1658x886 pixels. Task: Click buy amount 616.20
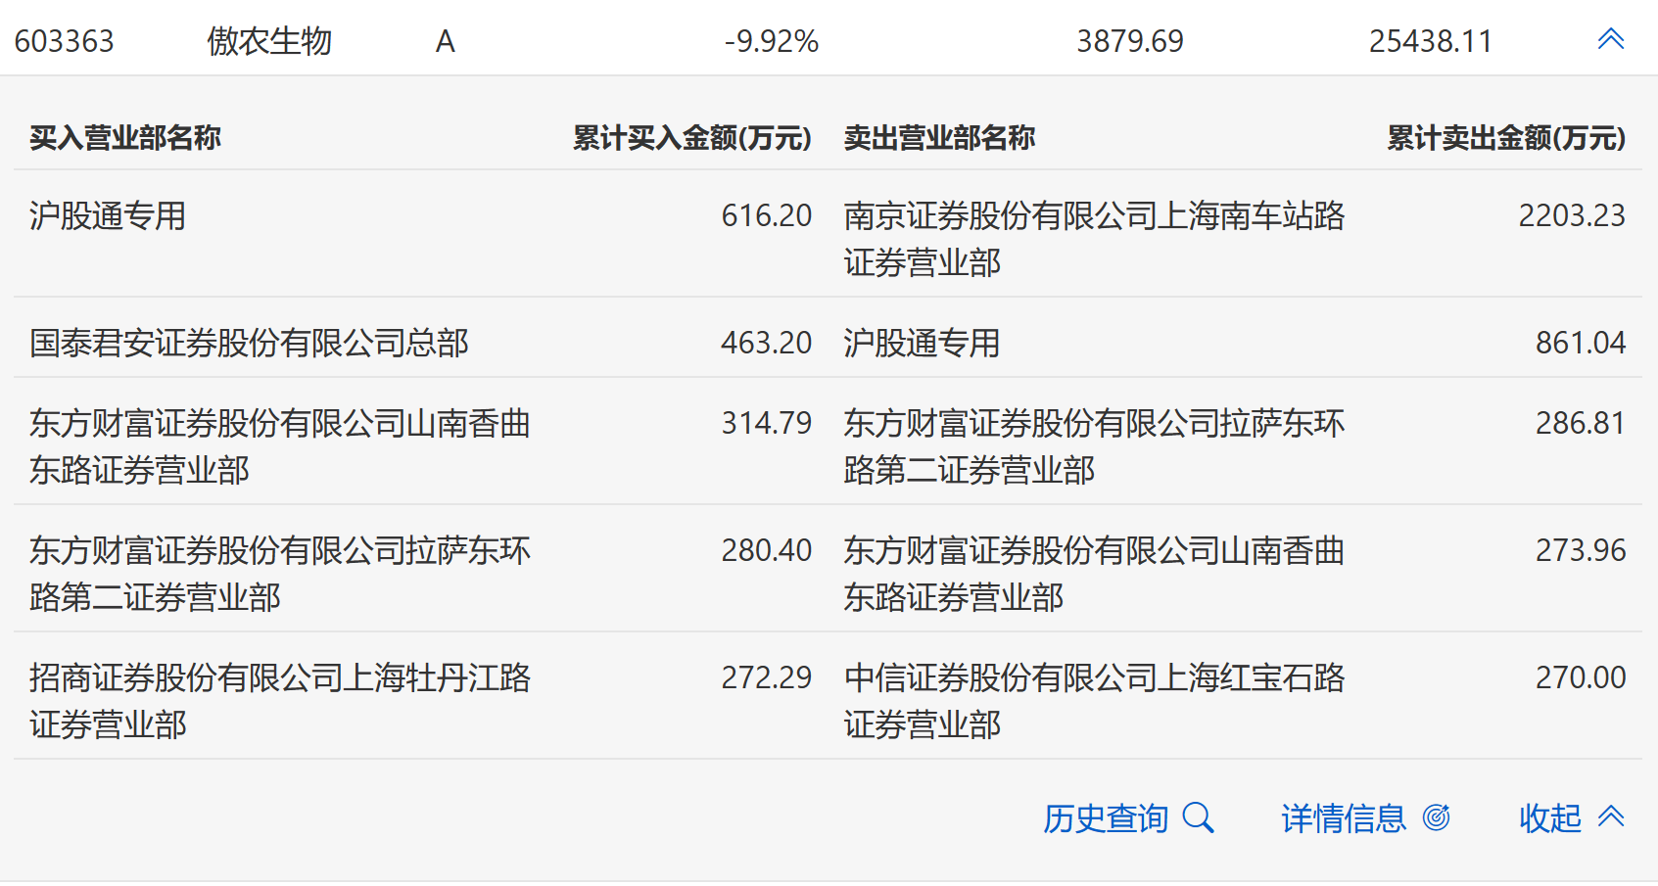tap(767, 215)
